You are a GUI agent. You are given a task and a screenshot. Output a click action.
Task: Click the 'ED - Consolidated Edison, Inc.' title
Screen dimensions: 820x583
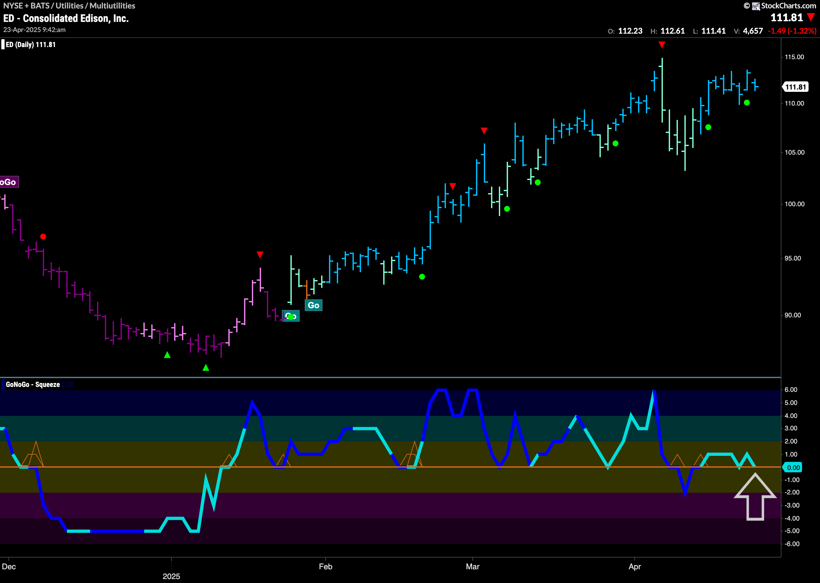point(66,18)
